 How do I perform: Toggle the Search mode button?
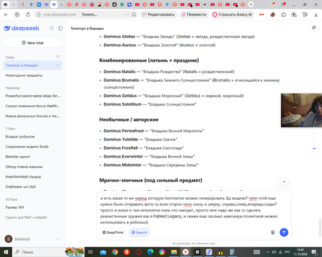coord(139,233)
